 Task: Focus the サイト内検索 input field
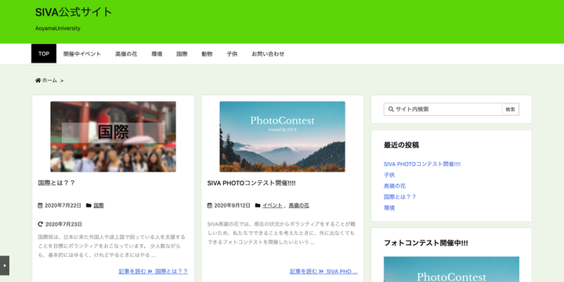[x=443, y=110]
